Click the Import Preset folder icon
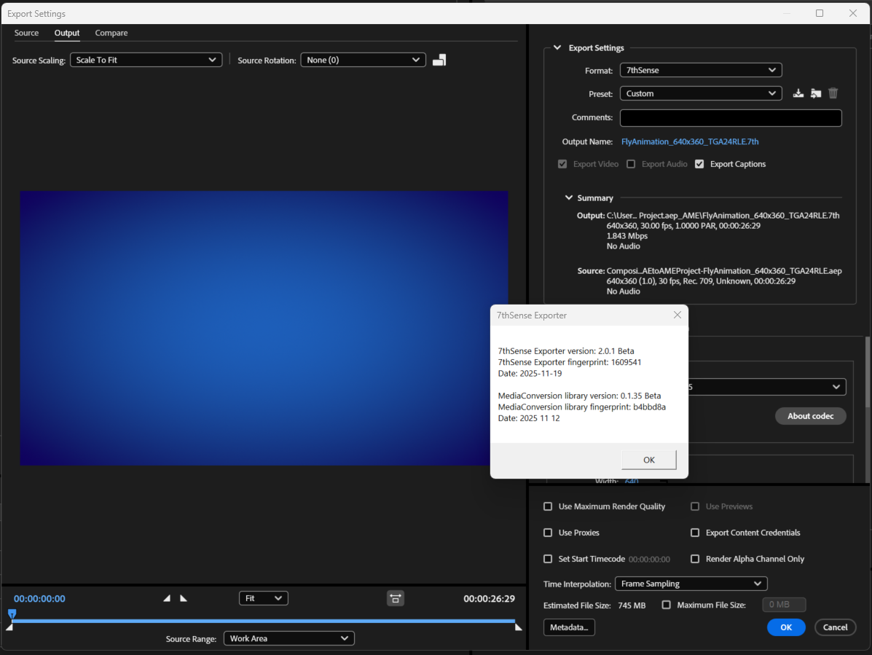 pos(816,93)
